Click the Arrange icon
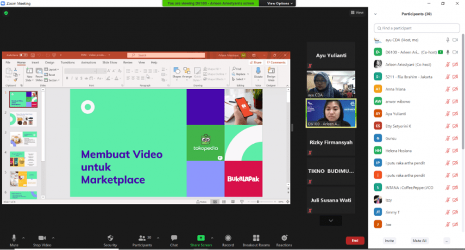The image size is (465, 250). click(x=187, y=70)
